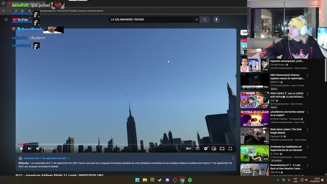This screenshot has height=184, width=327.
Task: Open Bank Heist Dark Knight thumbnail
Action: (255, 136)
